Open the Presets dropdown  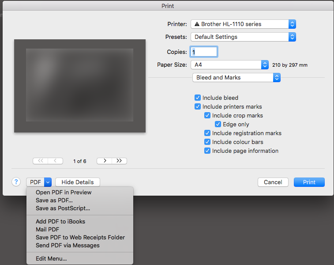point(243,37)
